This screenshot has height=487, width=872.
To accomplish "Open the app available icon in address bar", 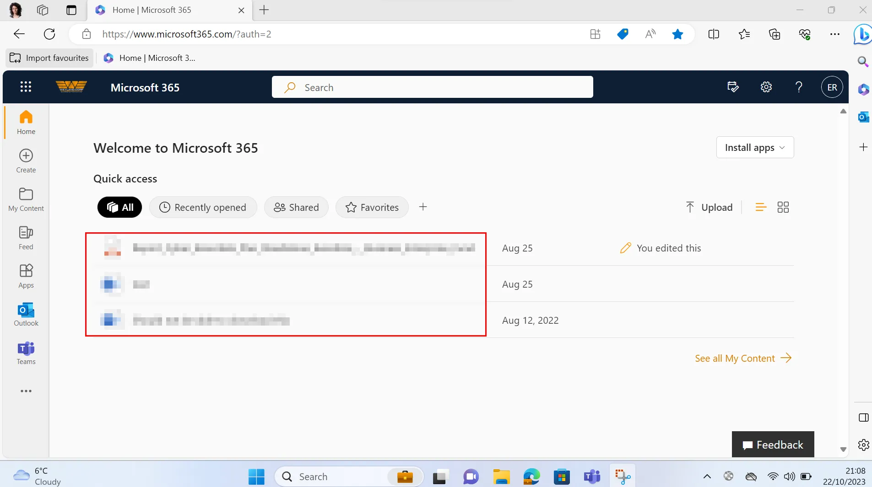I will point(595,34).
